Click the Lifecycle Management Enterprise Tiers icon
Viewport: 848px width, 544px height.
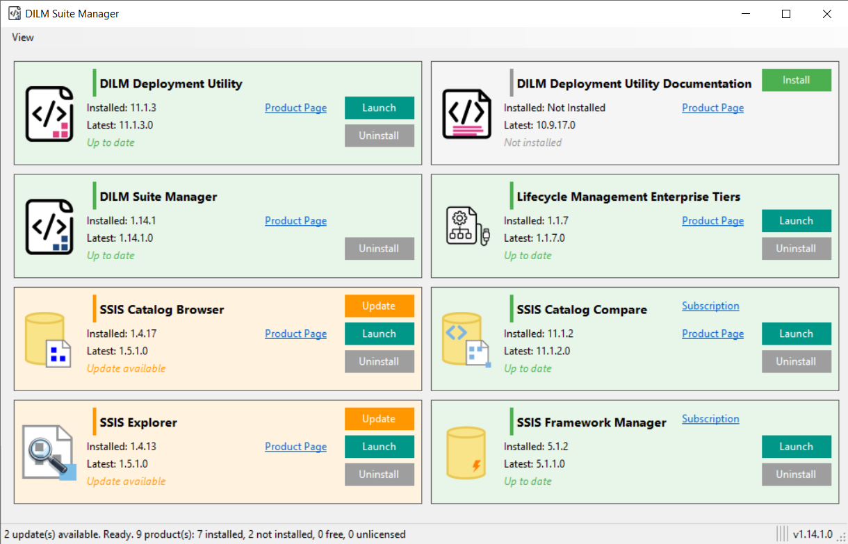click(x=468, y=226)
